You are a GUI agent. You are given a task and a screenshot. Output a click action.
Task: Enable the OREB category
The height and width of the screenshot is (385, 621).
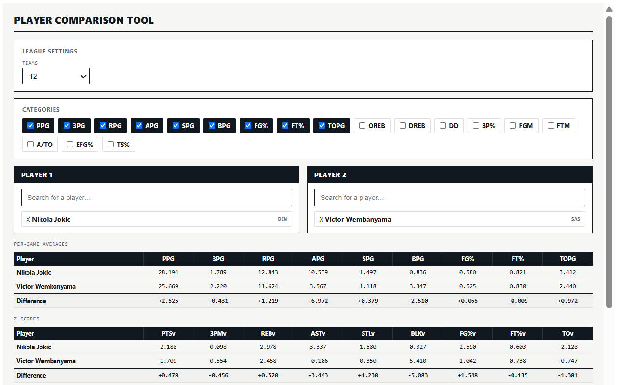(x=363, y=126)
